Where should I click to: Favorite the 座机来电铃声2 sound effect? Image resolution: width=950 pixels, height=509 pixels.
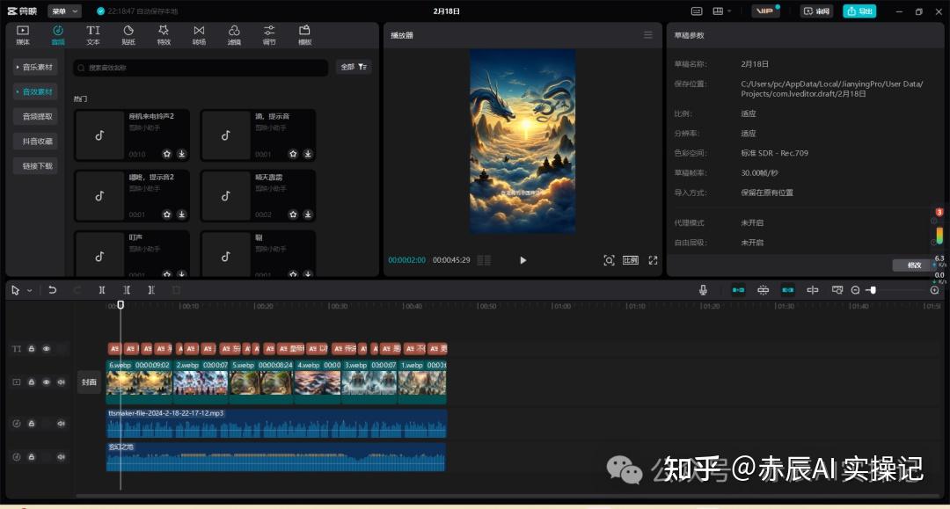pyautogui.click(x=167, y=154)
